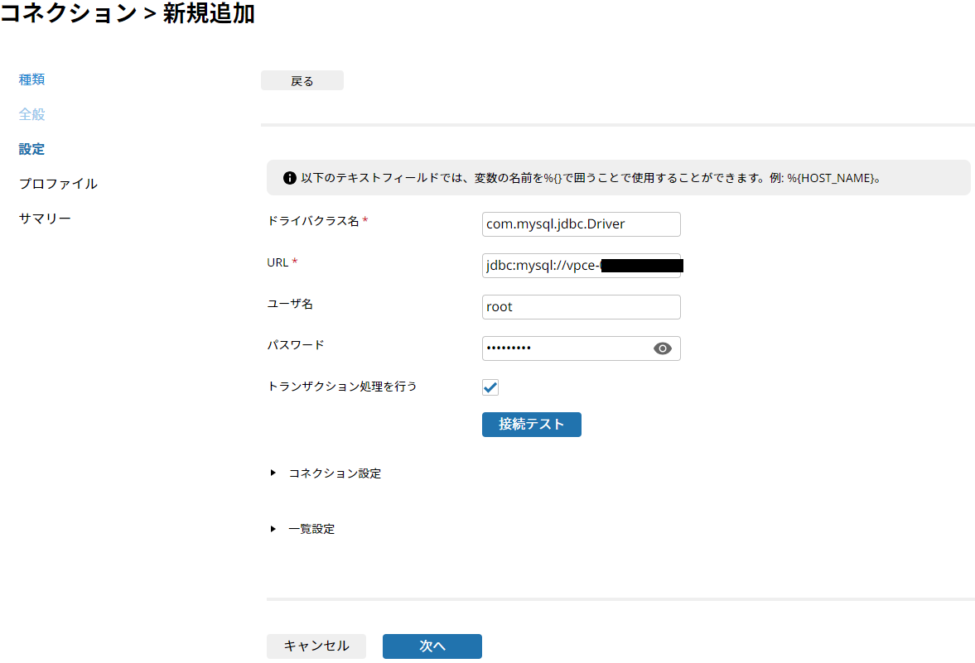This screenshot has width=975, height=663.
Task: Expand the コネクション設定 section arrow
Action: pos(273,473)
